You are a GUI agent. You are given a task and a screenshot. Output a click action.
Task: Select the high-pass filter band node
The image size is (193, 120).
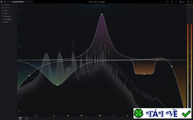tap(29, 76)
